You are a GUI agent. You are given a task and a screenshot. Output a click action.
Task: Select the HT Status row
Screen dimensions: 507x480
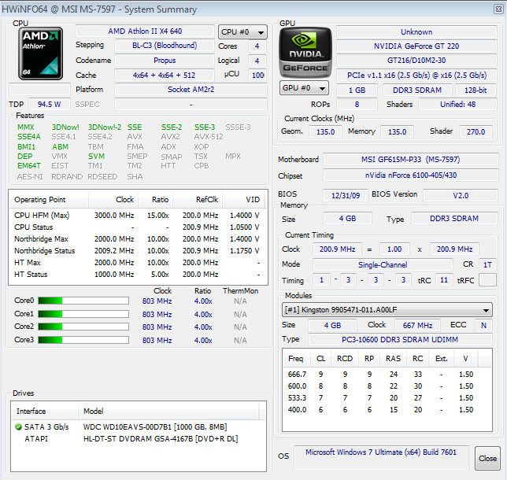138,274
